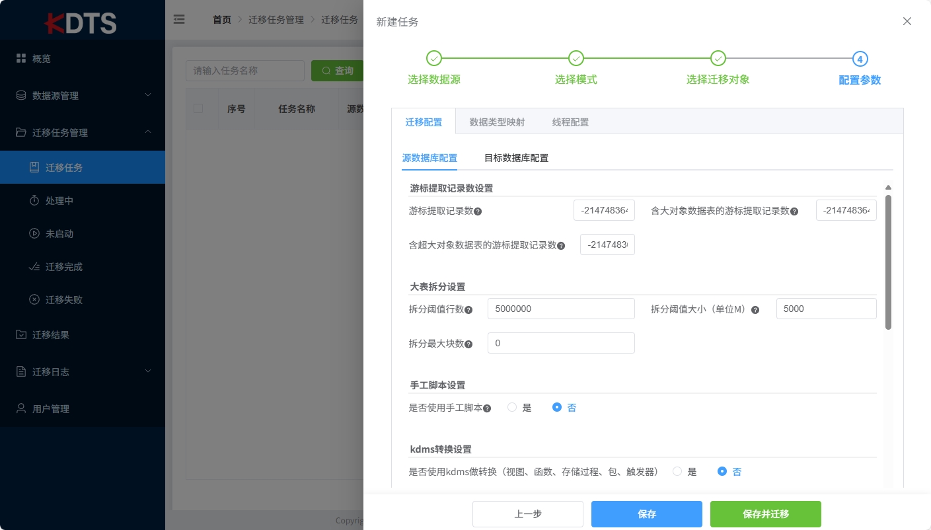Click the 用户管理 person icon
This screenshot has height=530, width=931.
click(x=21, y=408)
